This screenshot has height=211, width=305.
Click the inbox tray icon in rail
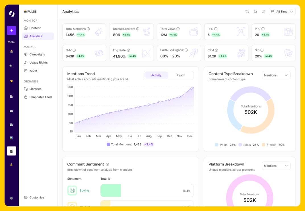point(11,125)
